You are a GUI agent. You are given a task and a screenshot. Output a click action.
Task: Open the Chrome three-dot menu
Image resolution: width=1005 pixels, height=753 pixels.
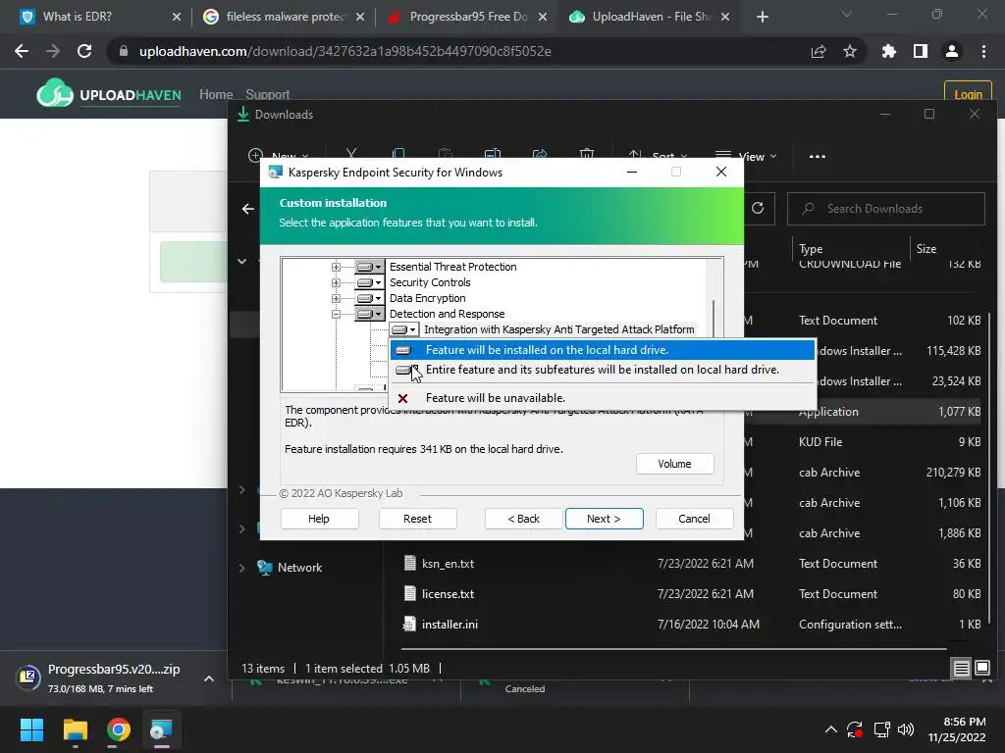pos(983,51)
